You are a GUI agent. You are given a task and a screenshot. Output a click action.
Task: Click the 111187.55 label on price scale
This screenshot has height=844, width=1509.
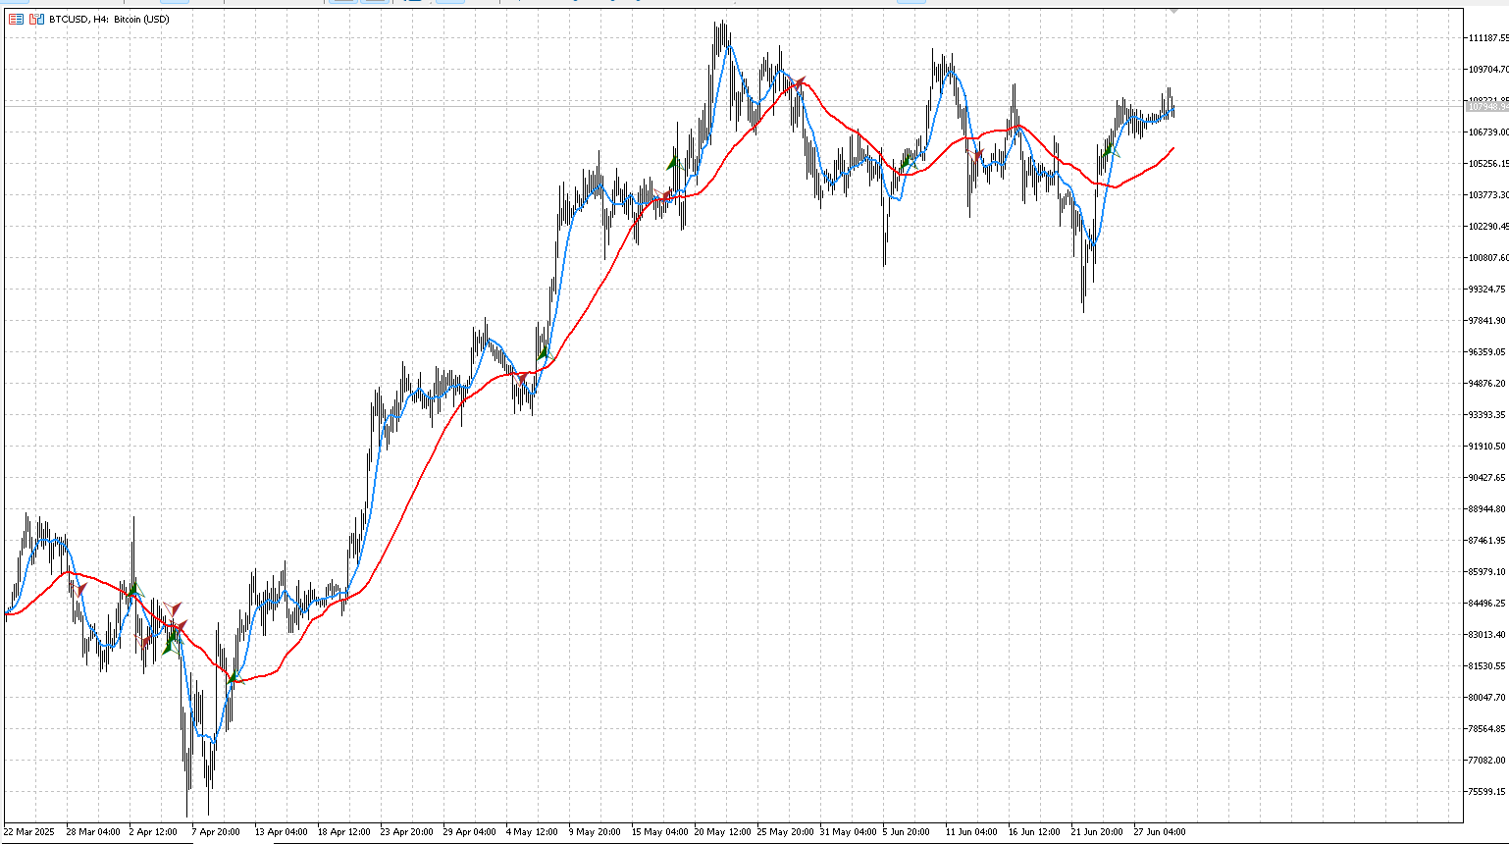pyautogui.click(x=1487, y=38)
